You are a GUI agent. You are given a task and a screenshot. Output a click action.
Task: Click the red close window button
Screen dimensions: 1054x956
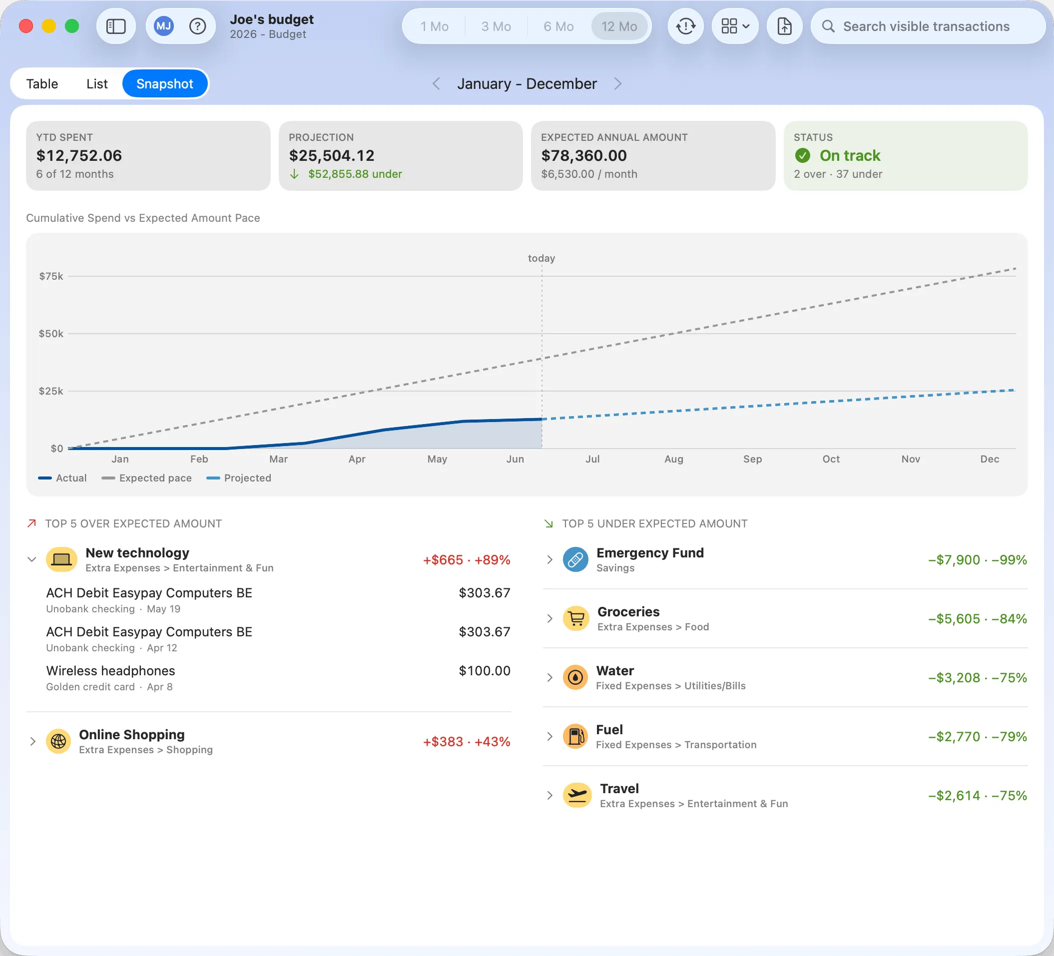(26, 26)
